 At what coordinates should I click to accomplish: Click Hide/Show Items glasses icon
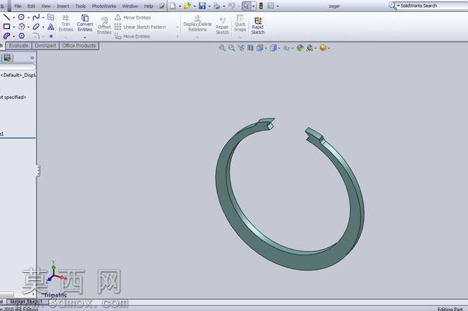pyautogui.click(x=287, y=47)
